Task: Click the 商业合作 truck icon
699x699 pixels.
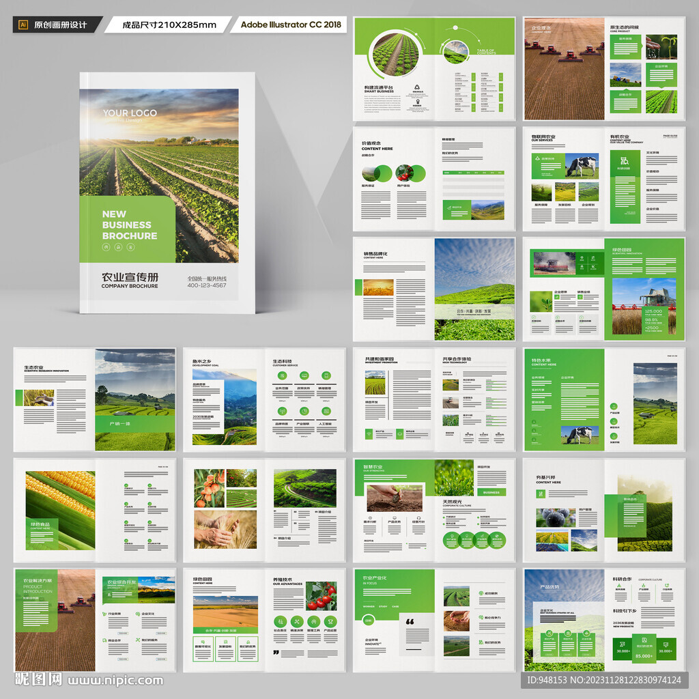Action: [x=104, y=640]
